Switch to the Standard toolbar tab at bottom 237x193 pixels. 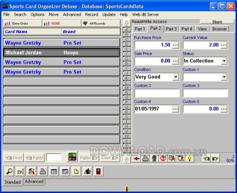pos(13,182)
